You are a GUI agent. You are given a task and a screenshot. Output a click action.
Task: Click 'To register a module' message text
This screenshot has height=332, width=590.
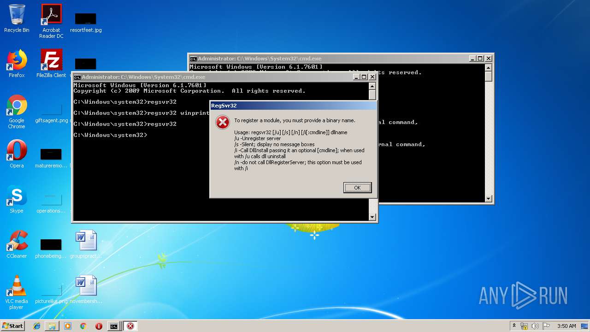pyautogui.click(x=295, y=120)
